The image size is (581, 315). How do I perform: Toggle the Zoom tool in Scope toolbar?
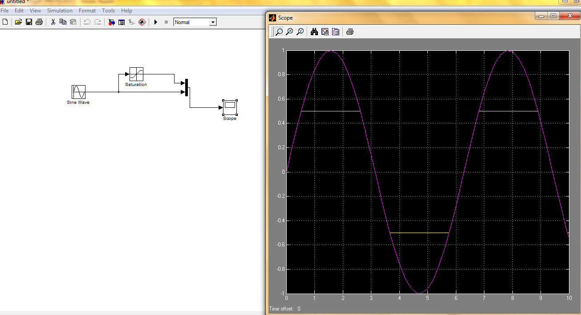pyautogui.click(x=279, y=31)
